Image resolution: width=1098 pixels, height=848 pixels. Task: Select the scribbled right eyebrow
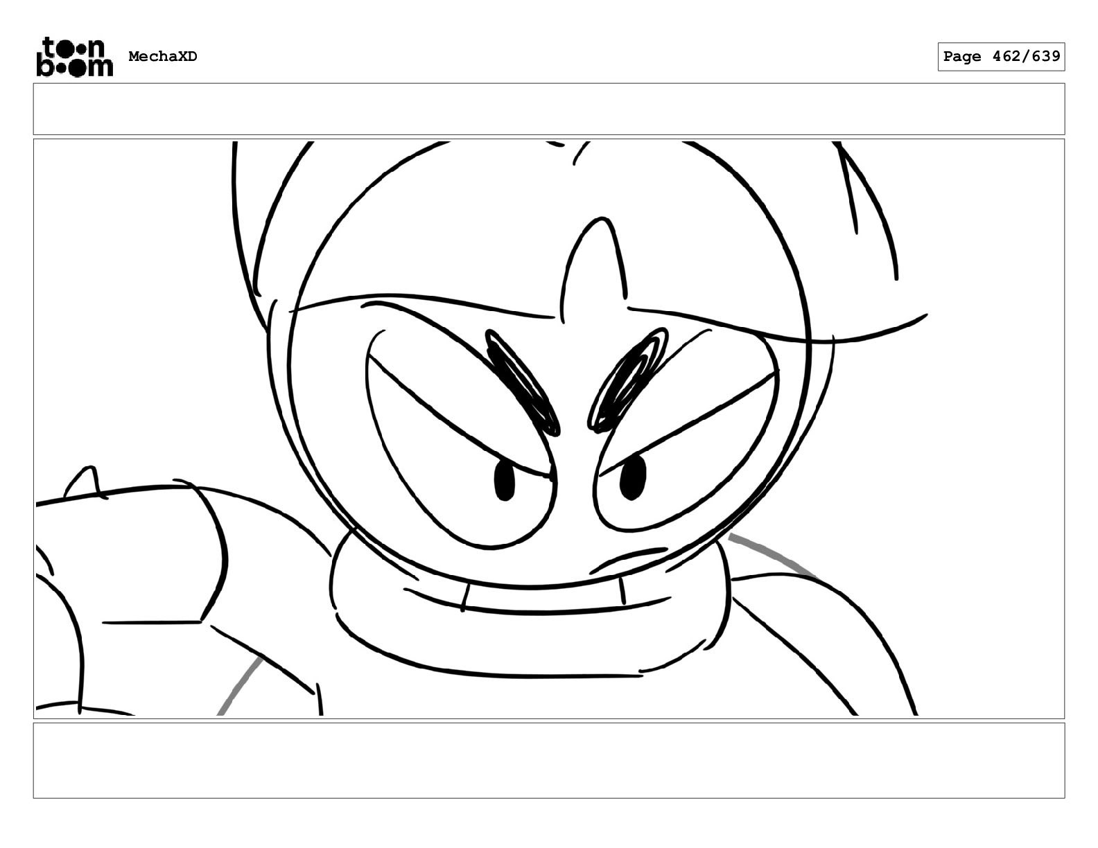pos(628,380)
